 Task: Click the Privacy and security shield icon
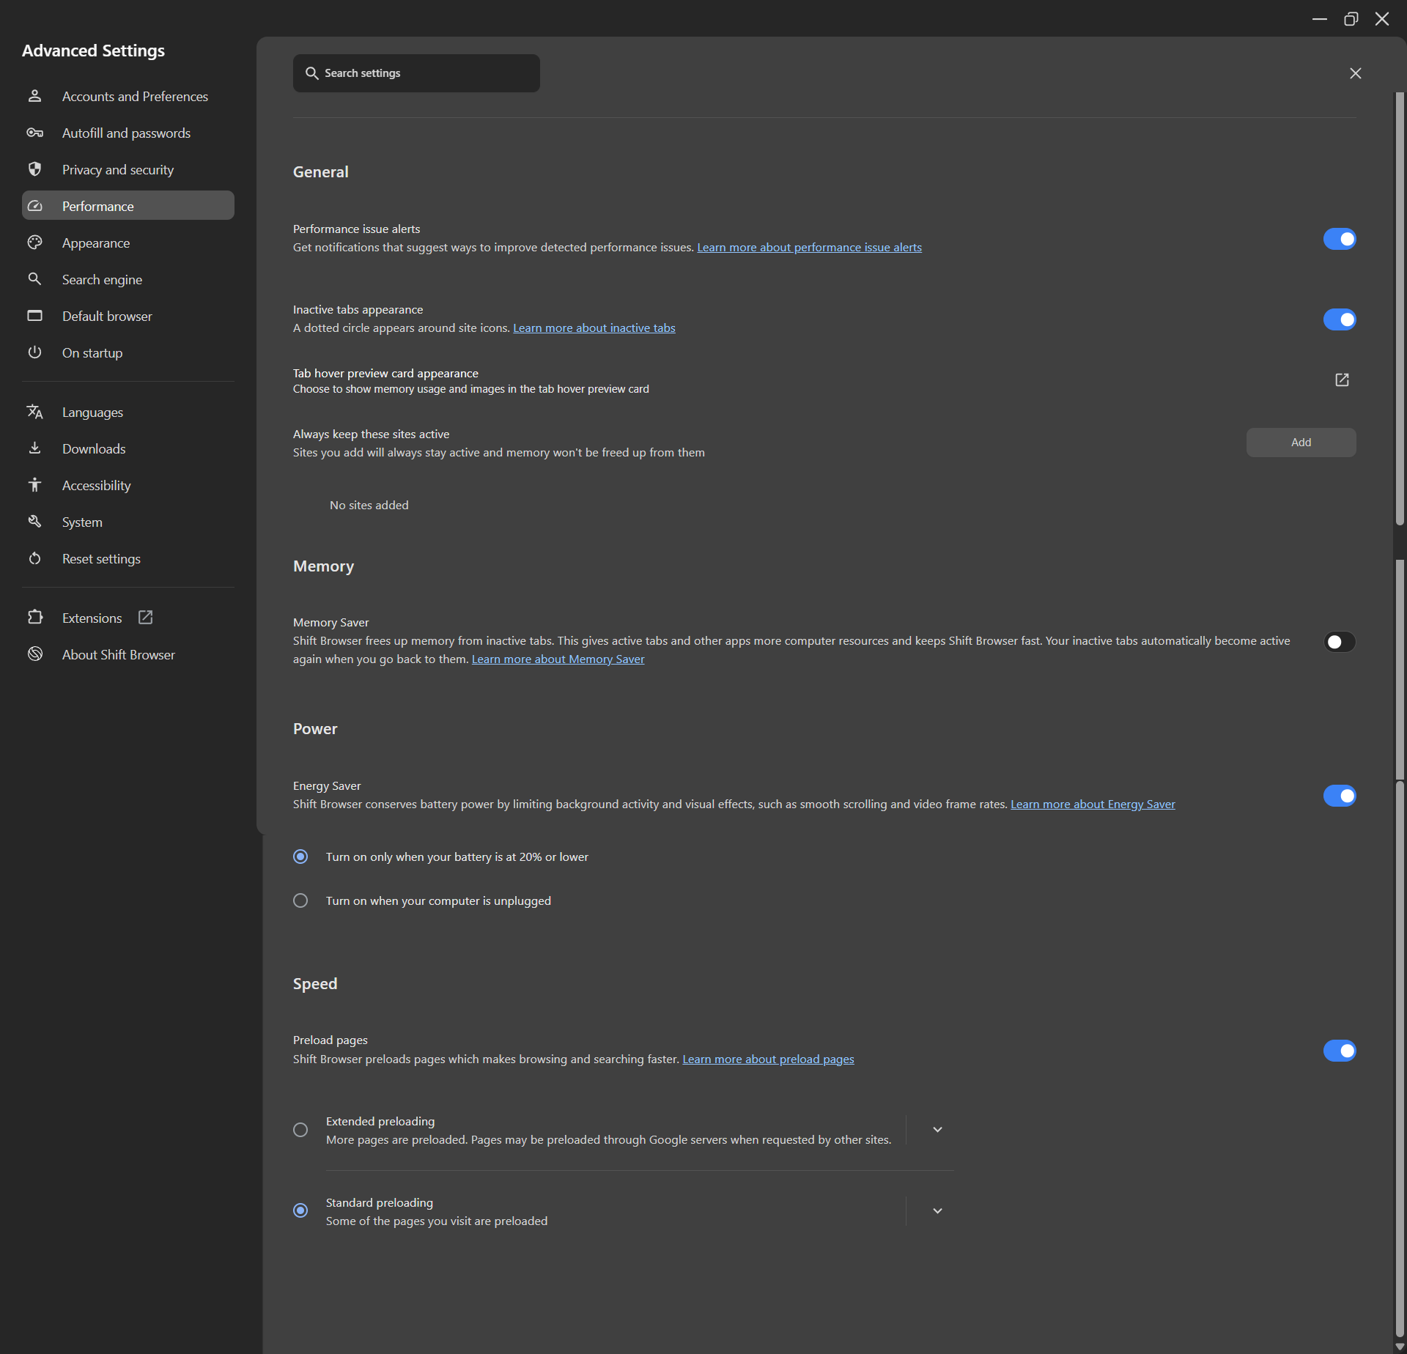[x=34, y=169]
